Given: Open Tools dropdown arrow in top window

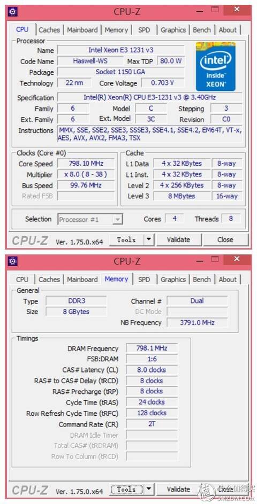Looking at the screenshot, I should point(149,239).
